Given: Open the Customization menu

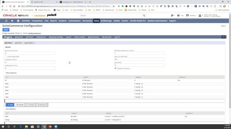Looking at the screenshot, I should point(74,21).
